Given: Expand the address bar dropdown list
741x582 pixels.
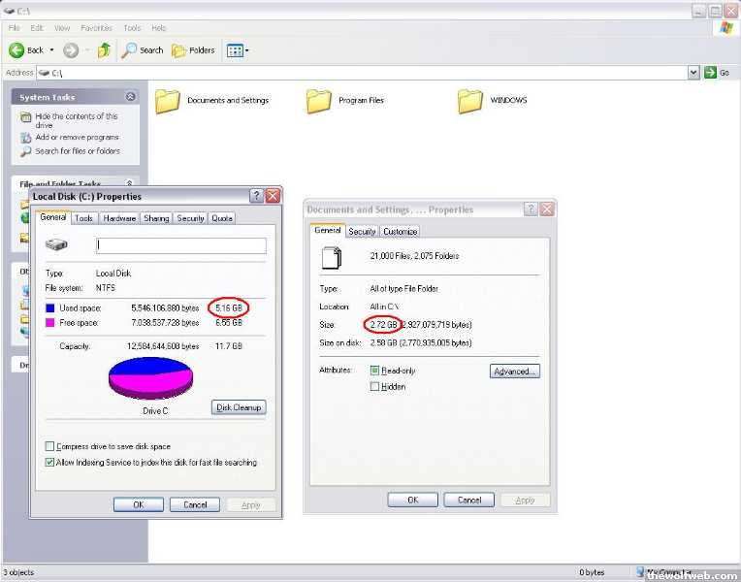Looking at the screenshot, I should pos(693,73).
